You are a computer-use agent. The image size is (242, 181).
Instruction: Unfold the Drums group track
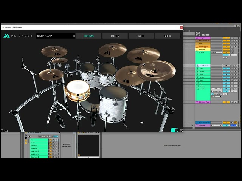coord(197,52)
